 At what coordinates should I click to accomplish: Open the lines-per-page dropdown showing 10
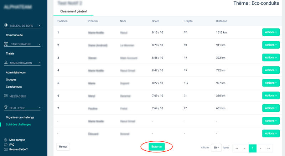[x=216, y=147]
